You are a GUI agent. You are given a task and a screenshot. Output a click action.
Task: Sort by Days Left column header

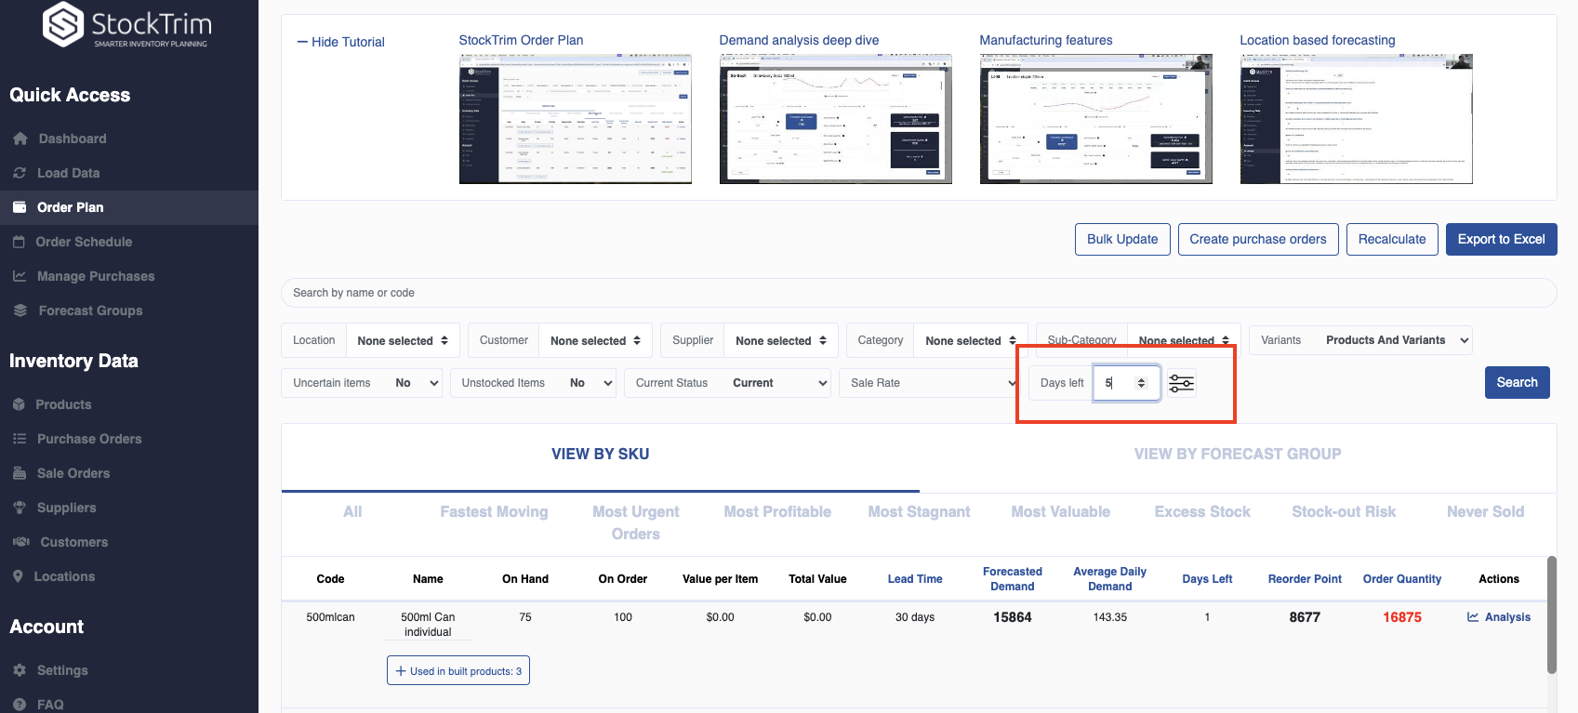[x=1207, y=579]
